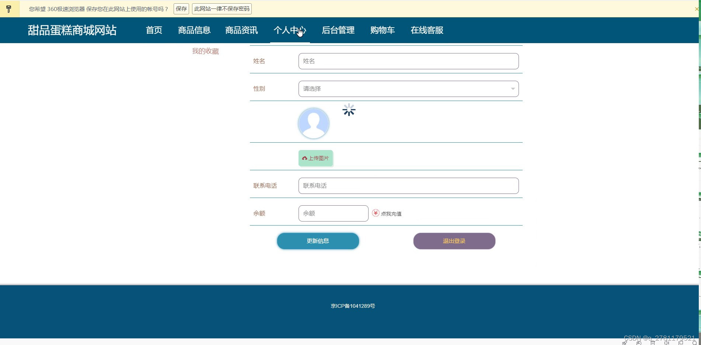Focus the 余额 input field
Viewport: 701px width, 345px height.
click(x=334, y=213)
